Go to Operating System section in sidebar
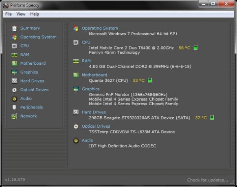The height and width of the screenshot is (187, 237). click(x=38, y=37)
